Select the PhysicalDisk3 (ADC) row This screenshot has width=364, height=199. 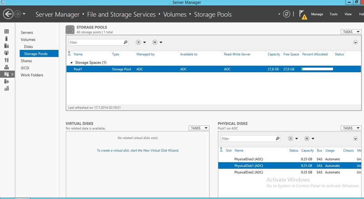point(290,159)
